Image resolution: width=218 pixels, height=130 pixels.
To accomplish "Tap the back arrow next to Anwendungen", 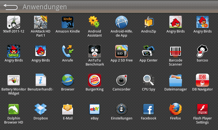I will pos(11,7).
